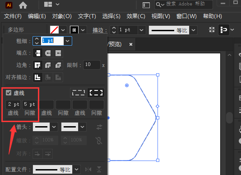Viewport: 241px width, 175px height.
Task: Click the 粗细 weight input field
Action: coord(52,41)
